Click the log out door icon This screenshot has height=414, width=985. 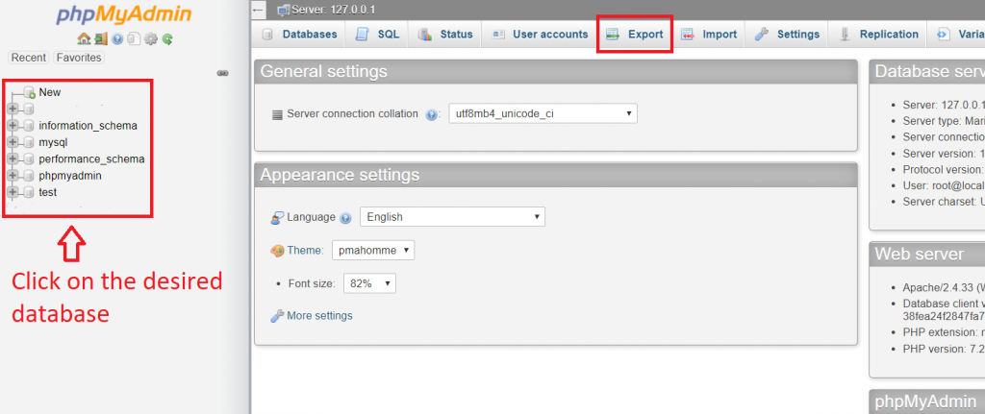100,38
